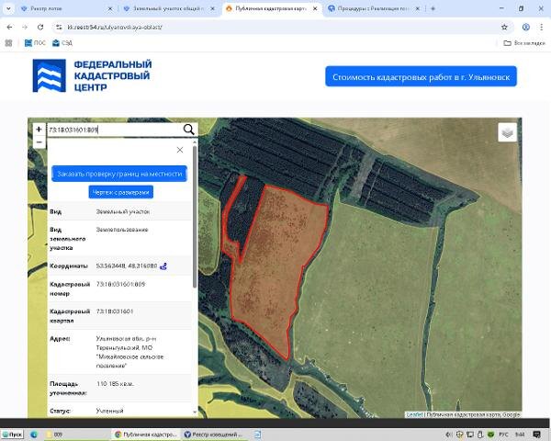Image resolution: width=551 pixels, height=441 pixels.
Task: Click the address bar URL
Action: 115,27
